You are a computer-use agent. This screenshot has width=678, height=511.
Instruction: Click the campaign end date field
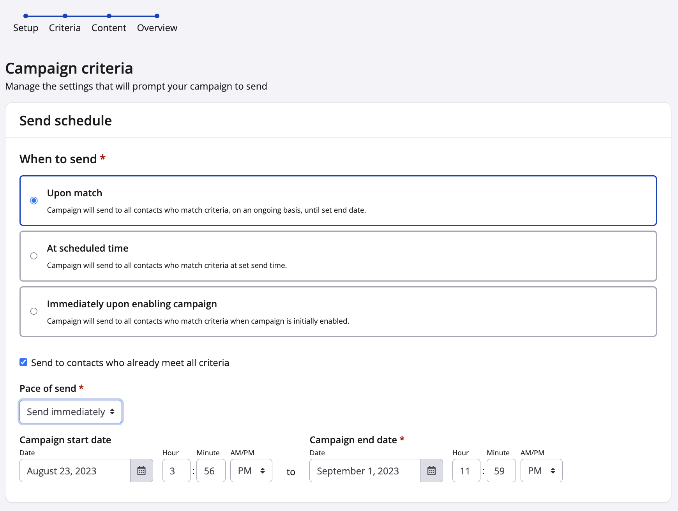(365, 470)
